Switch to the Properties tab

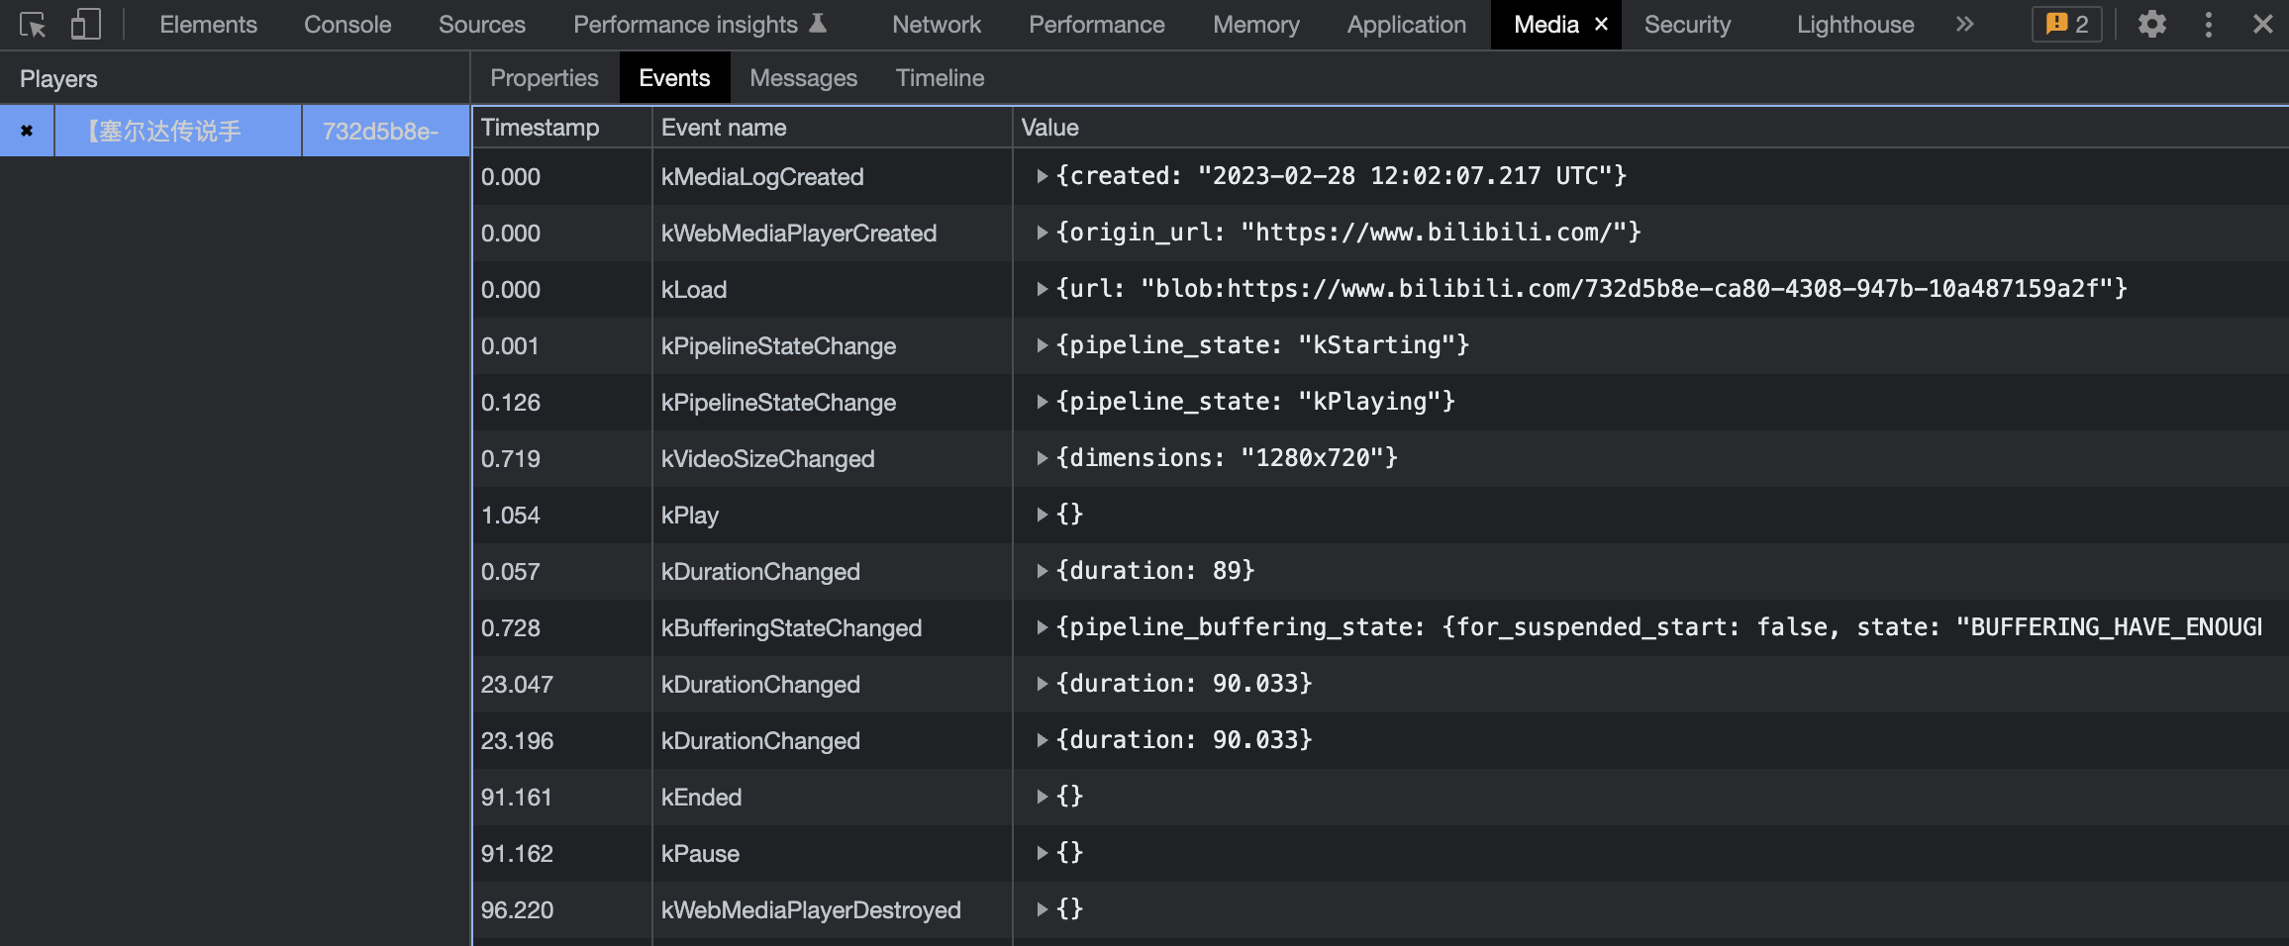(x=544, y=78)
